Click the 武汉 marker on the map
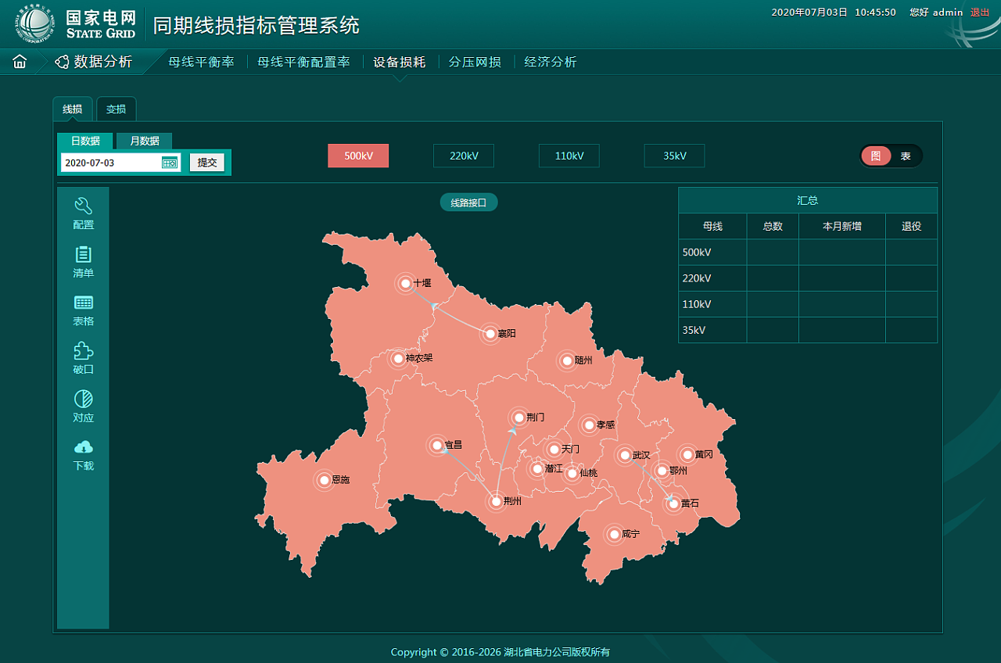The image size is (1001, 663). pyautogui.click(x=625, y=454)
